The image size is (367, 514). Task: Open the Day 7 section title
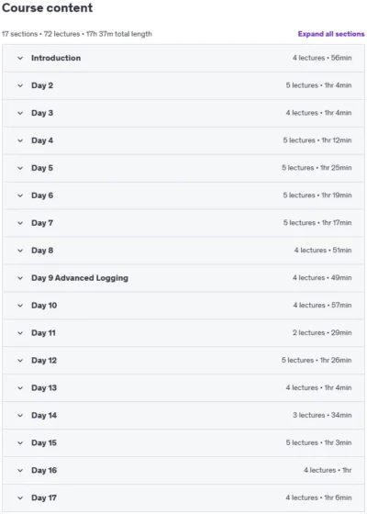click(x=42, y=223)
